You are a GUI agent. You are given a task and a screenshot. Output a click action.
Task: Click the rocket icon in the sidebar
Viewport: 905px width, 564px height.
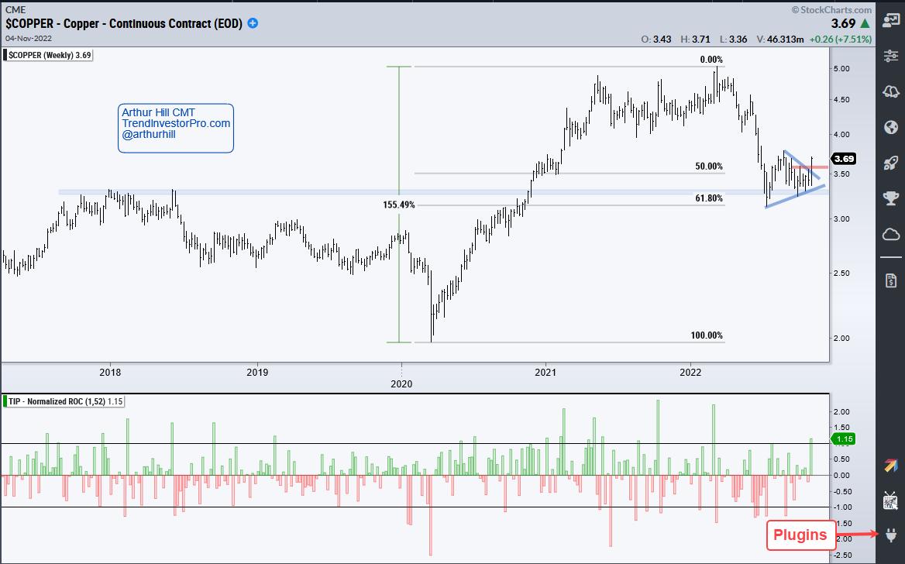[890, 163]
